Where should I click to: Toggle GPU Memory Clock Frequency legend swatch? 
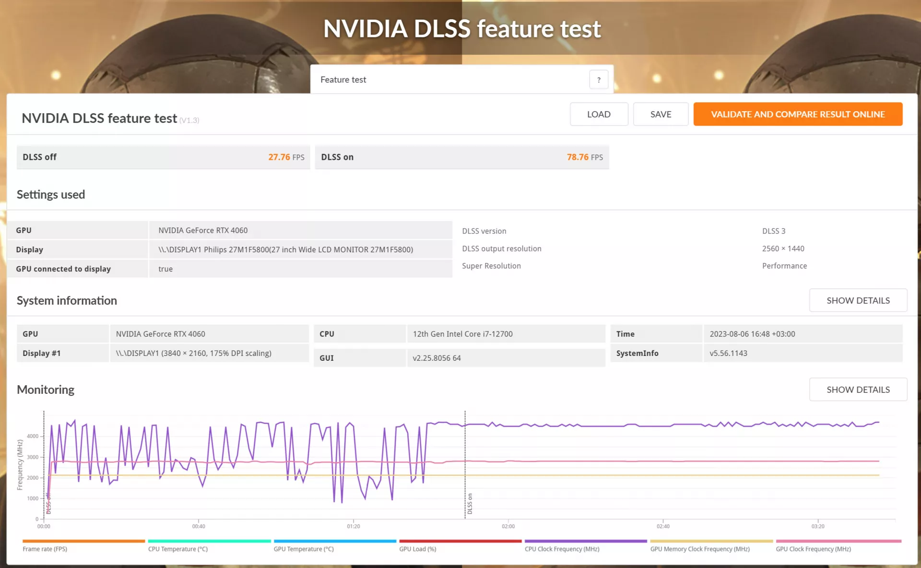711,541
